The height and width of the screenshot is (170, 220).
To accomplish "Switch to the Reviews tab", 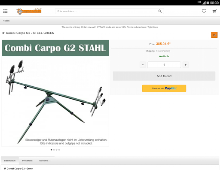I will (x=45, y=161).
